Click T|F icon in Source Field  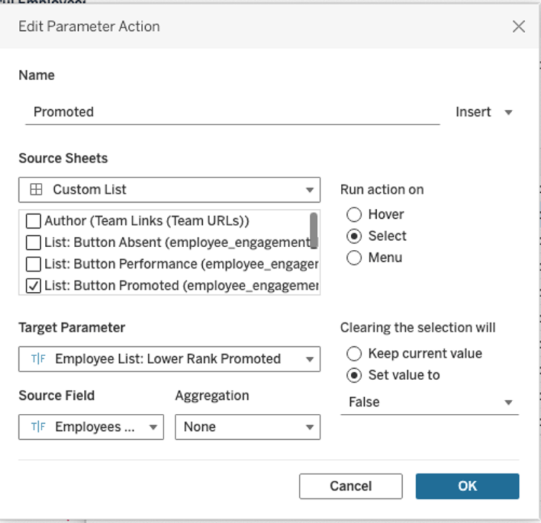pyautogui.click(x=38, y=427)
